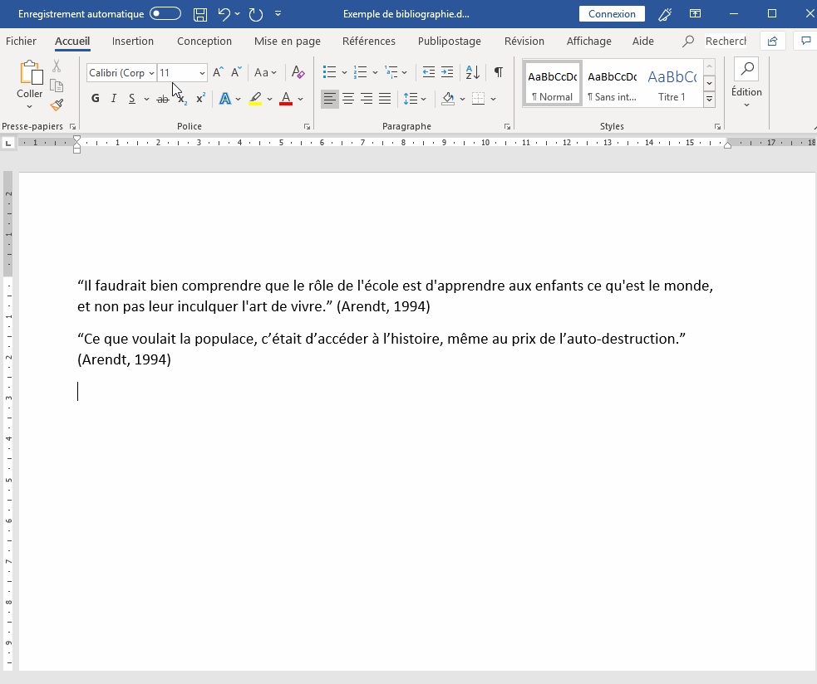Screen dimensions: 817x684
Task: Switch to the Conception tab
Action: [204, 42]
